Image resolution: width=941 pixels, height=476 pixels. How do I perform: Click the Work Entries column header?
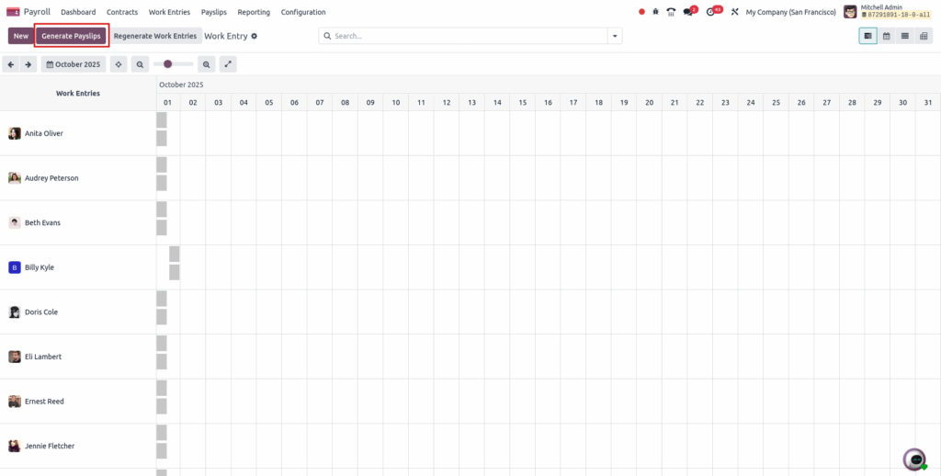78,93
